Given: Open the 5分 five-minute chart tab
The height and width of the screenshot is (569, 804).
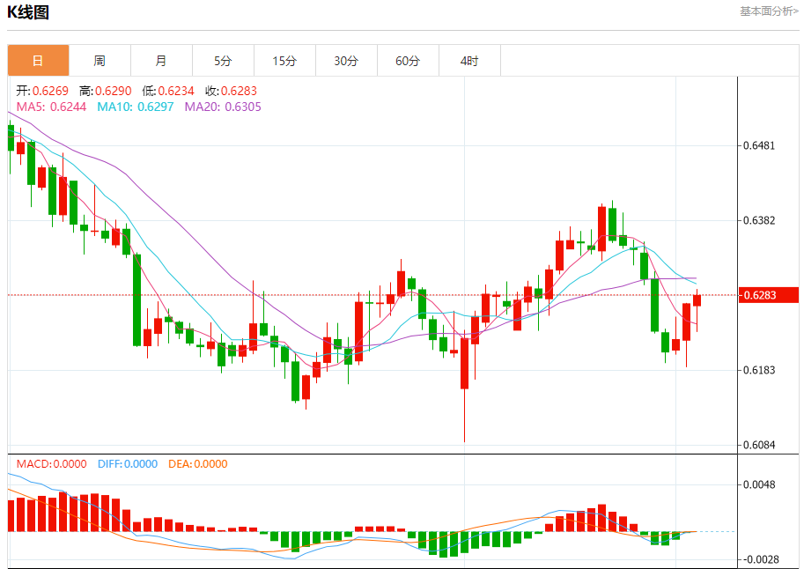Looking at the screenshot, I should [223, 61].
